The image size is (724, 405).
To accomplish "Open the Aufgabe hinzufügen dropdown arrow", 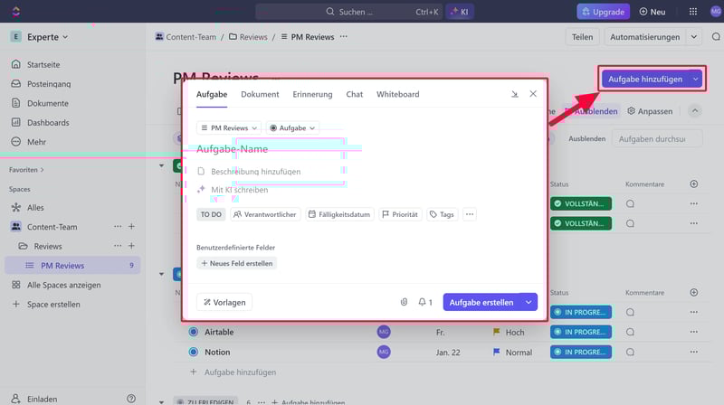I will (695, 79).
